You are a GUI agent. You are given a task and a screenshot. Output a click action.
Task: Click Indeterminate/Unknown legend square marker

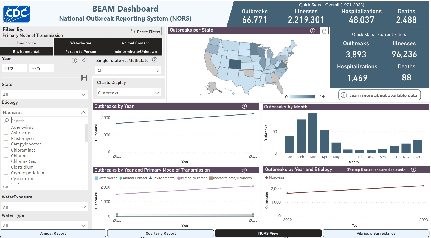211,178
